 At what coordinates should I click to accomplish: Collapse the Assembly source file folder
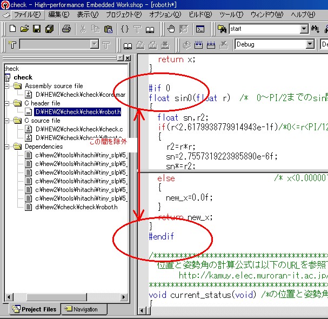tap(7, 86)
